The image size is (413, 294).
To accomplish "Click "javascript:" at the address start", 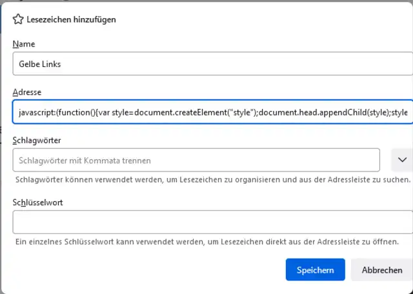I will click(x=36, y=113).
